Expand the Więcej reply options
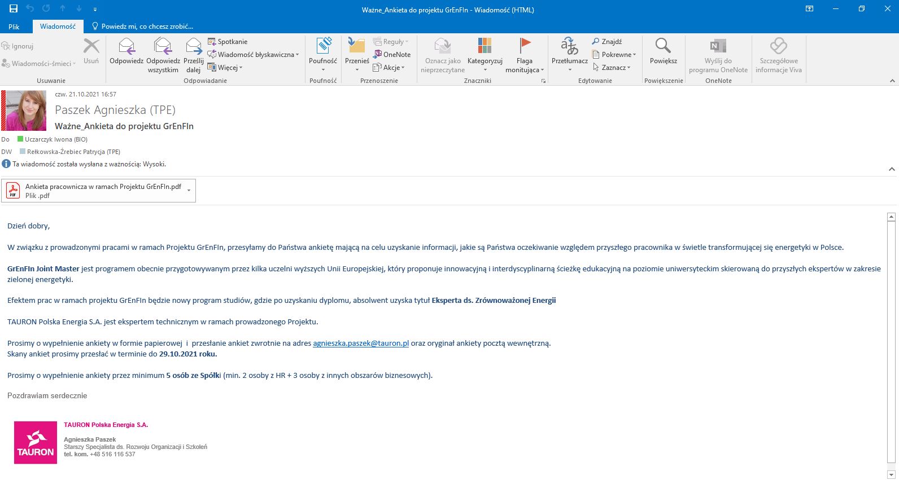 225,68
